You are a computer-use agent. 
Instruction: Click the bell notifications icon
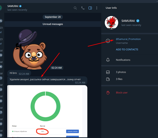(108, 60)
